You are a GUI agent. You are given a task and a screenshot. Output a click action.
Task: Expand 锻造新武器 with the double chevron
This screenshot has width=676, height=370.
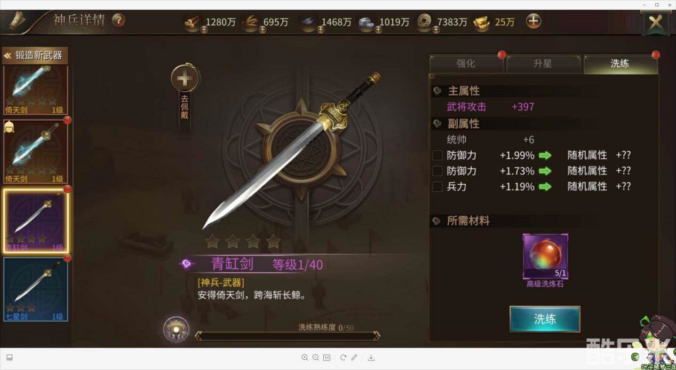click(8, 56)
